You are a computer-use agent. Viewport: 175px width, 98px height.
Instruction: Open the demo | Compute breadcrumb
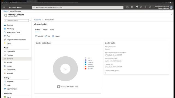(16, 11)
